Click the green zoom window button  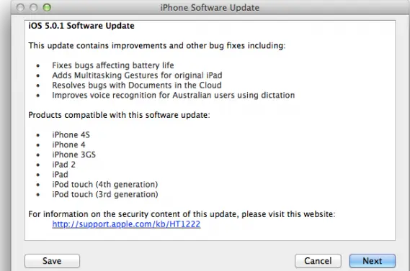47,8
